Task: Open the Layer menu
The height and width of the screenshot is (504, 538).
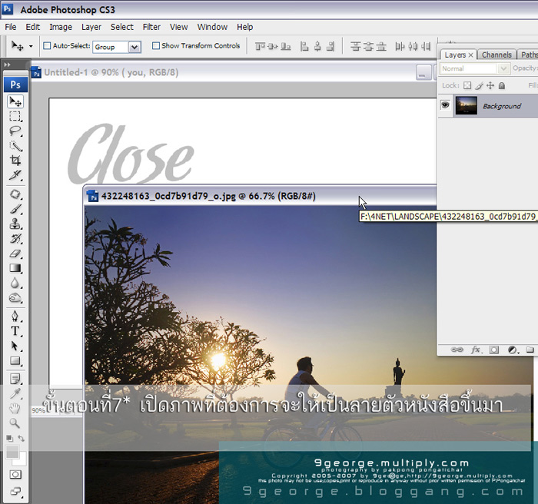Action: click(x=91, y=27)
